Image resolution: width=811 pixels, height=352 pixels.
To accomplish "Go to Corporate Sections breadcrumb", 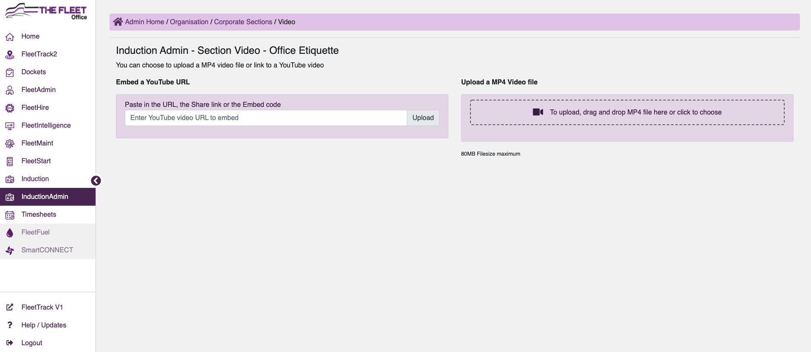I will (x=243, y=22).
